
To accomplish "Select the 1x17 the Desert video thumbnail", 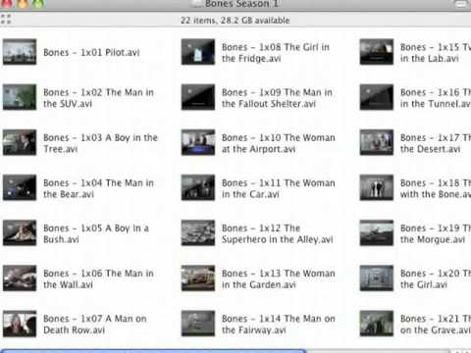I will point(377,142).
